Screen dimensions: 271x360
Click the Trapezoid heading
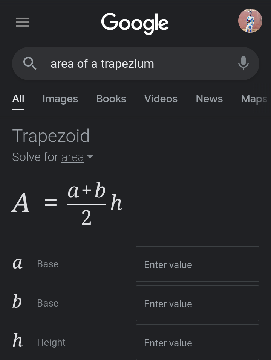(51, 136)
